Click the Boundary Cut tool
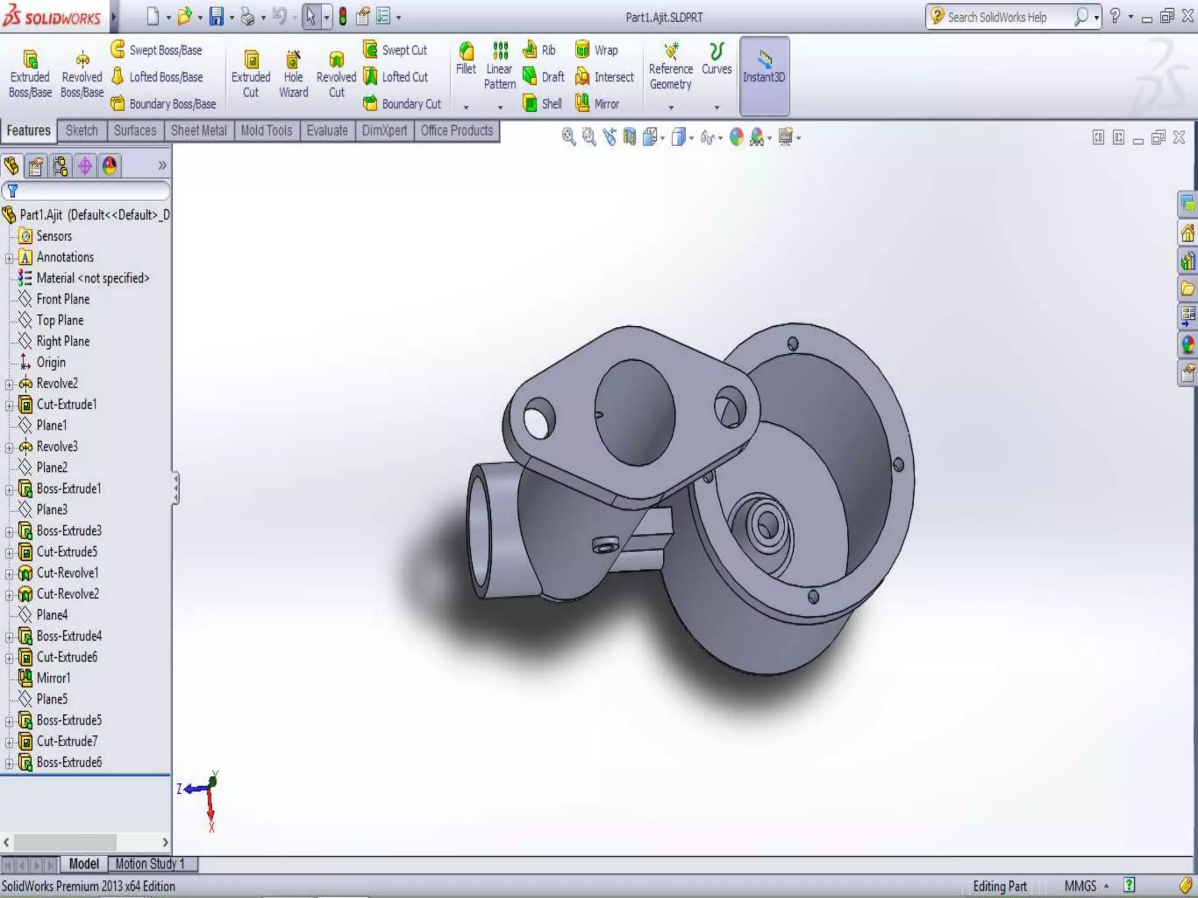Image resolution: width=1198 pixels, height=898 pixels. 402,103
